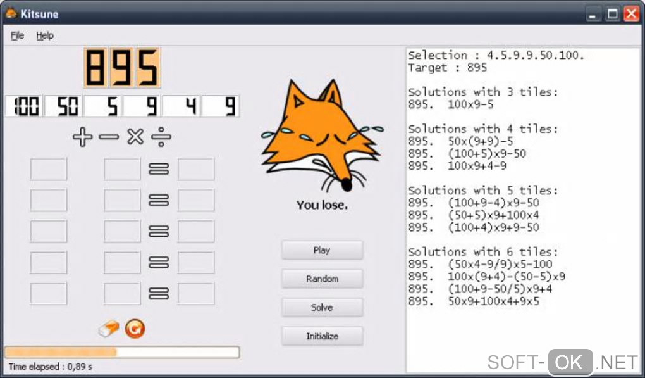Click the 'Selection : 4.5.9.9.50.100.' line
Viewport: 645px width, 378px height.
[x=496, y=55]
